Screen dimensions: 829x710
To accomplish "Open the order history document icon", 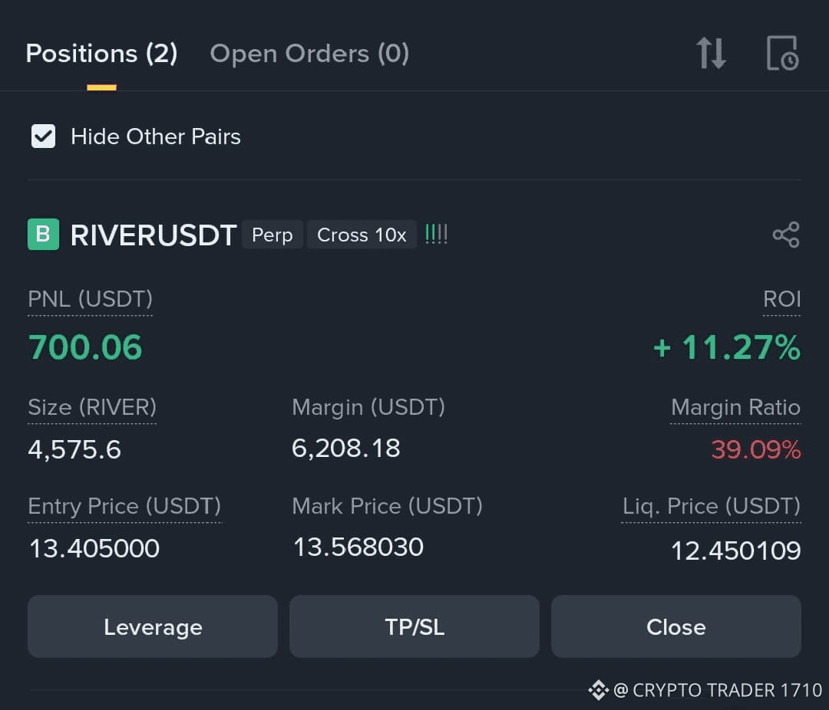I will pos(782,53).
